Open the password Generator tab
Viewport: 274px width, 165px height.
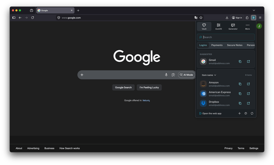click(233, 26)
